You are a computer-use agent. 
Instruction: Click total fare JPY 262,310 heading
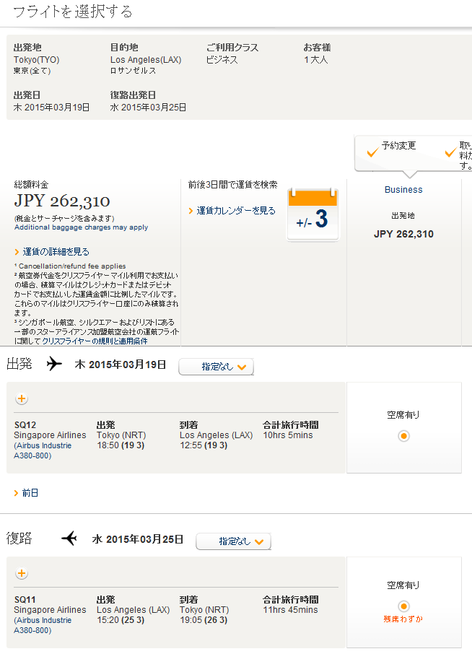click(62, 201)
